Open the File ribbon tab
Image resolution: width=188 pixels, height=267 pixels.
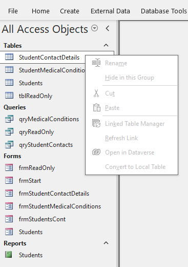13,11
